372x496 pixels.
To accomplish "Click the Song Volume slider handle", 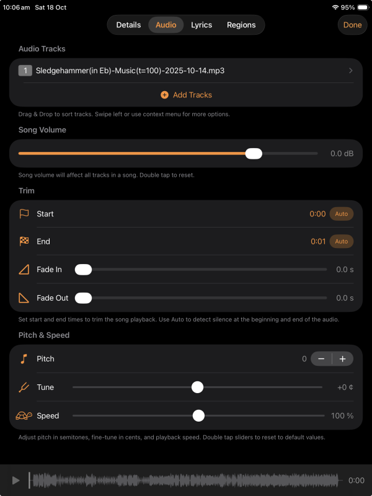I will click(254, 153).
